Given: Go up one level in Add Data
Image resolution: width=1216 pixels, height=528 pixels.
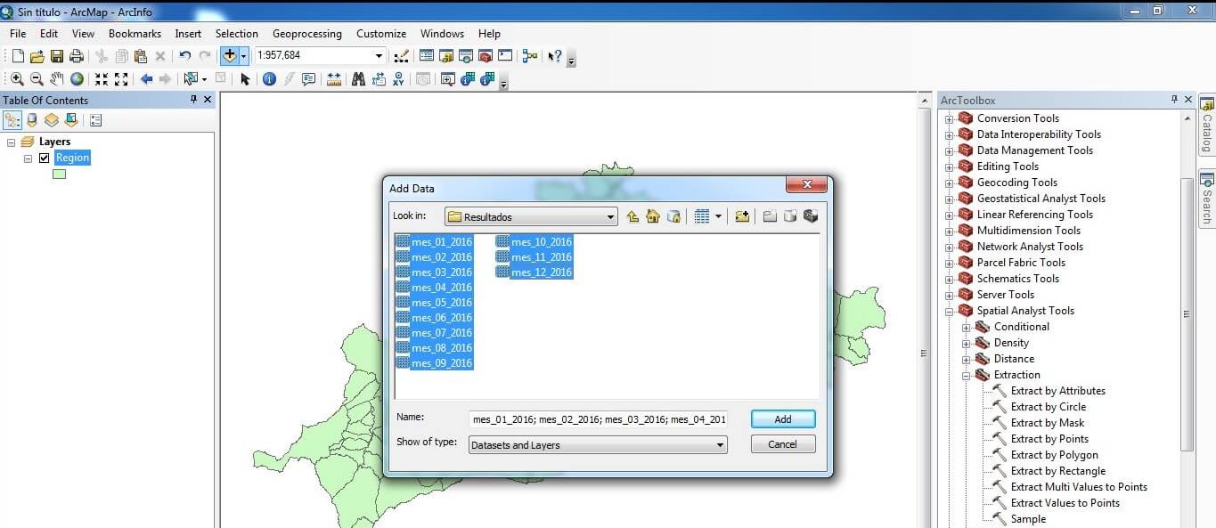Looking at the screenshot, I should click(x=632, y=216).
